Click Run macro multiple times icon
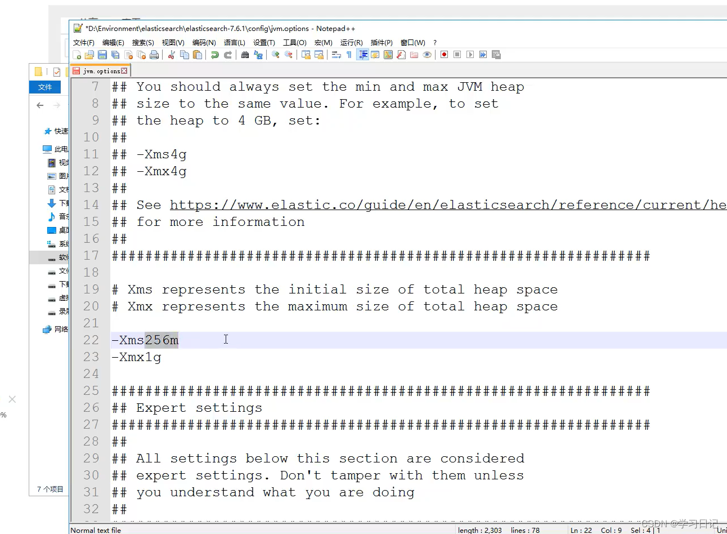The width and height of the screenshot is (727, 534). [483, 55]
